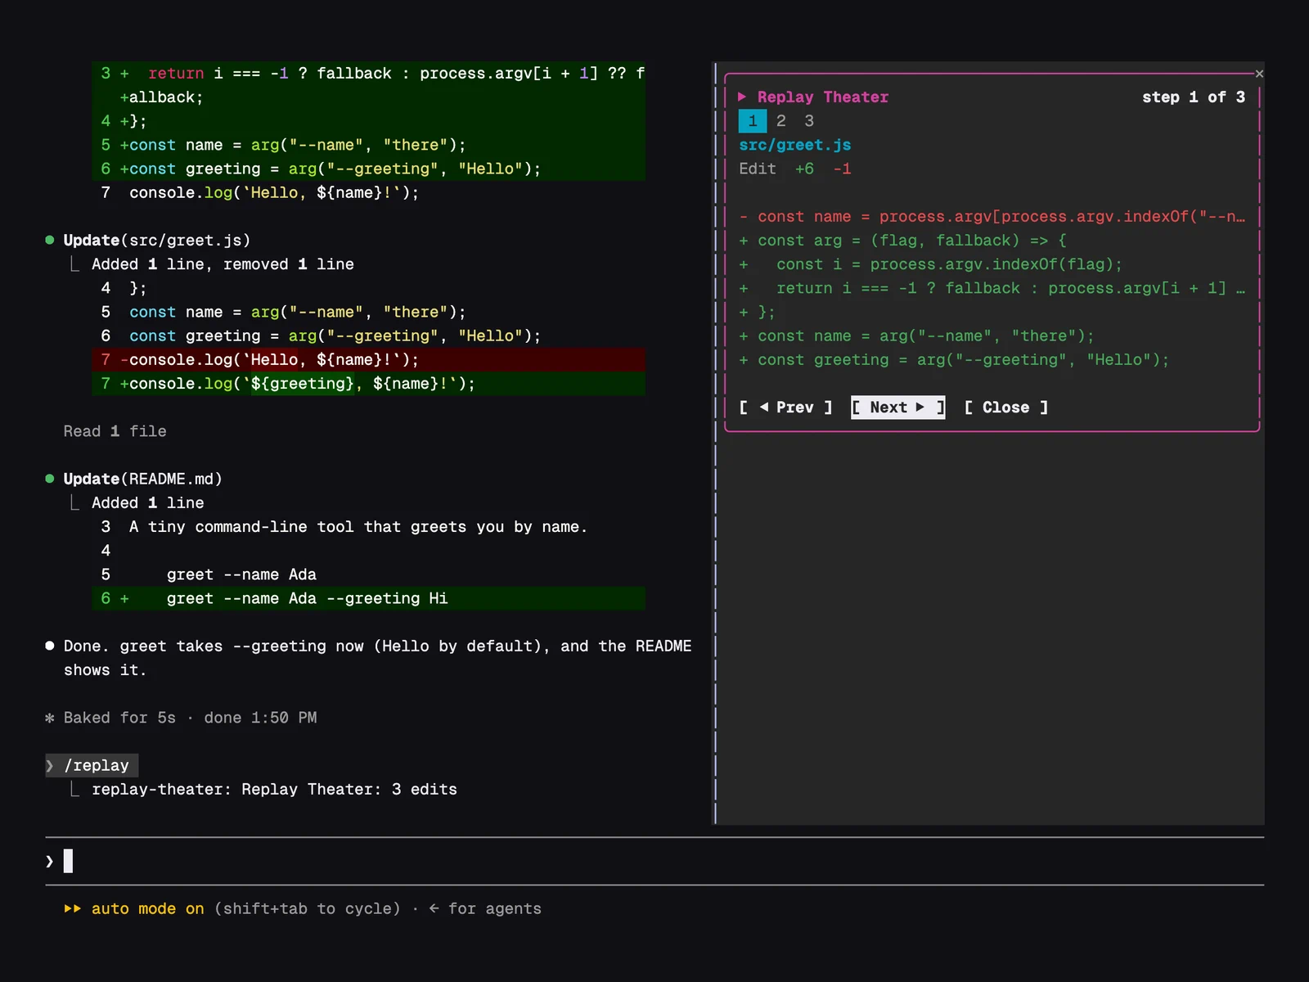Viewport: 1309px width, 982px height.
Task: Click '+ const arg = (flag, fallback) => {' line
Action: click(x=903, y=240)
